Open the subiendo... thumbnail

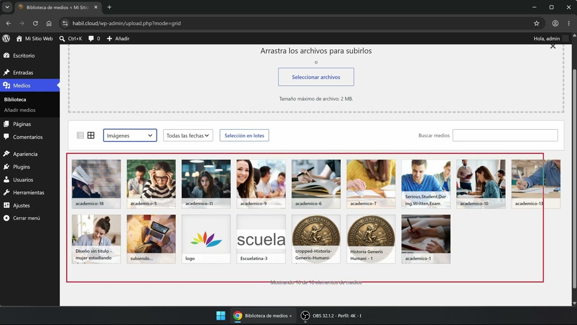[x=151, y=239]
